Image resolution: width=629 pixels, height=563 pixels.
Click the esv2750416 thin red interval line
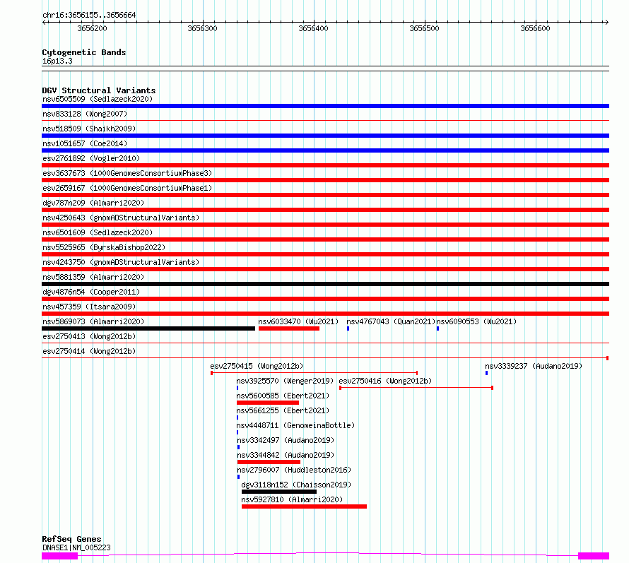[416, 388]
